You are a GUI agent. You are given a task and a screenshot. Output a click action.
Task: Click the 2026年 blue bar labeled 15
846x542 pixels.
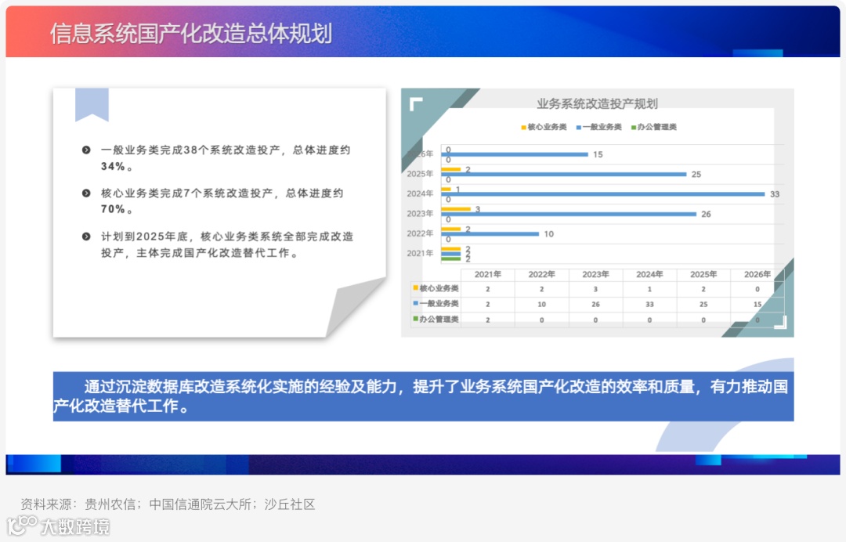pos(515,154)
